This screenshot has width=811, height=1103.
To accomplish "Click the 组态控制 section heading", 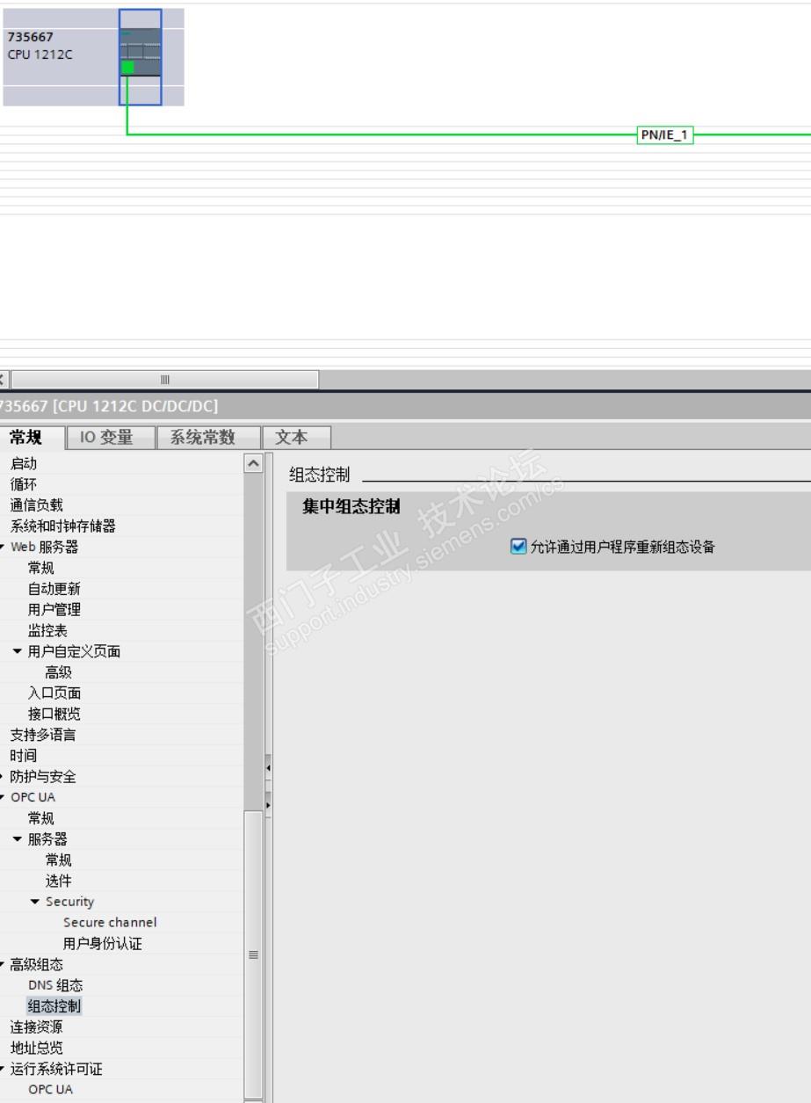I will click(x=320, y=475).
